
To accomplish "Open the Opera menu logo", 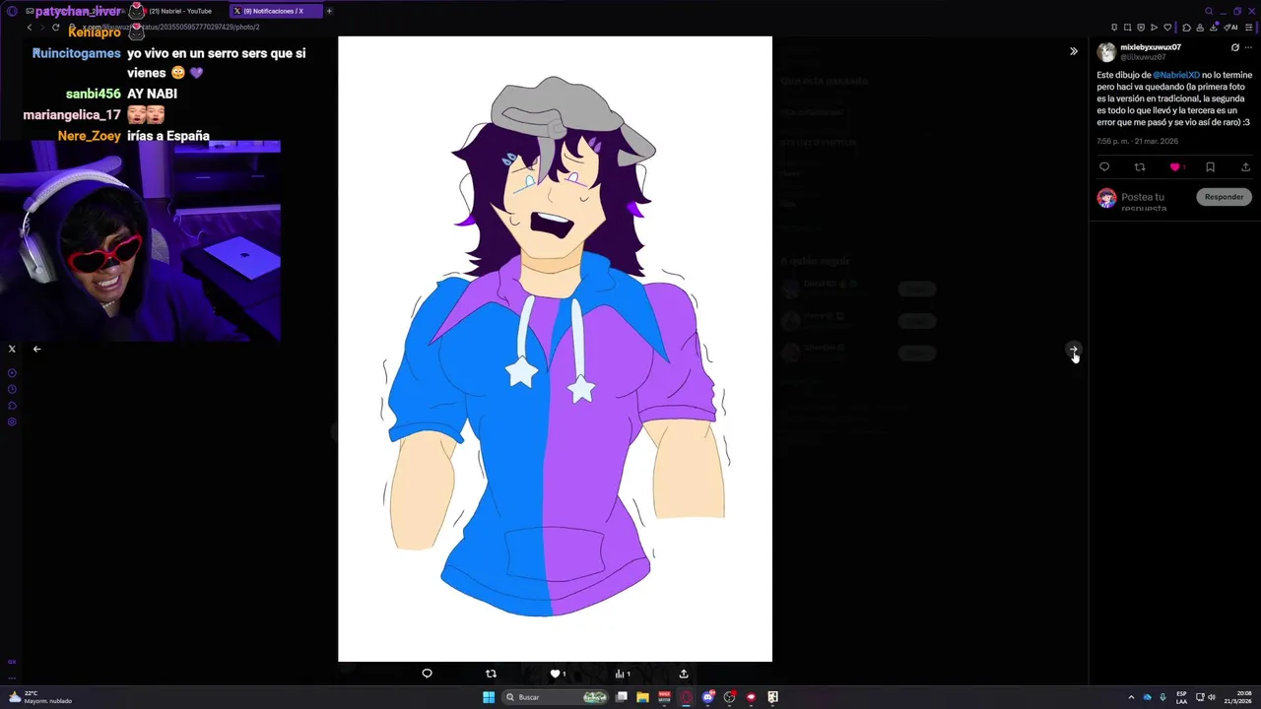I will click(12, 11).
